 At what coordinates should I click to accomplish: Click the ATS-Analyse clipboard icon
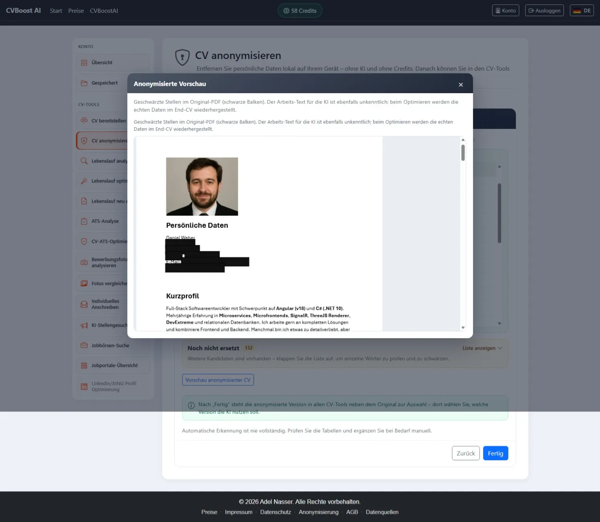[x=84, y=221]
